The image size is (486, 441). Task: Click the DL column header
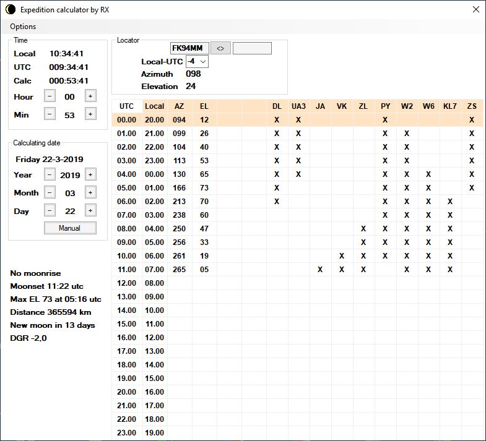click(277, 106)
